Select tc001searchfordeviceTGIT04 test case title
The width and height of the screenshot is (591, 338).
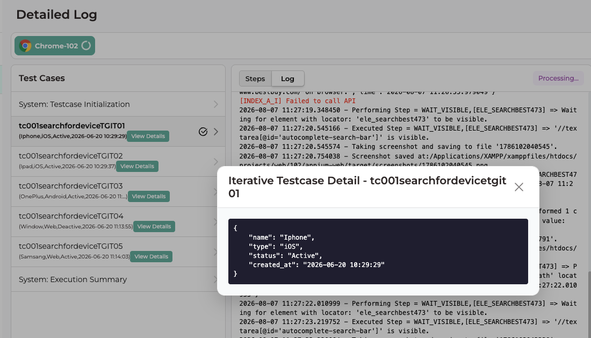click(x=71, y=216)
